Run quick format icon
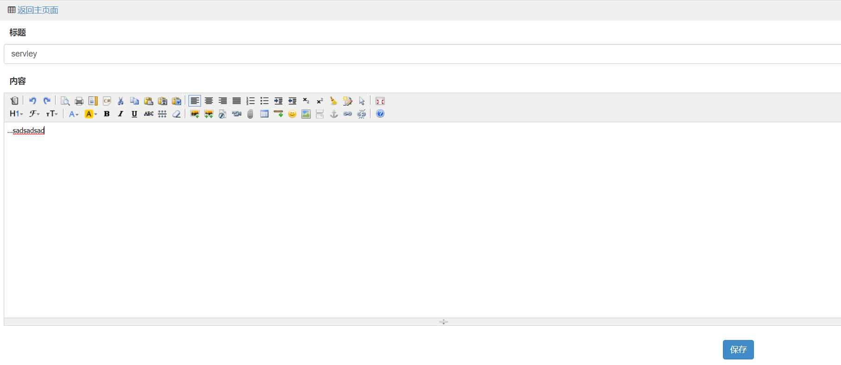Image resolution: width=841 pixels, height=365 pixels. tap(347, 101)
